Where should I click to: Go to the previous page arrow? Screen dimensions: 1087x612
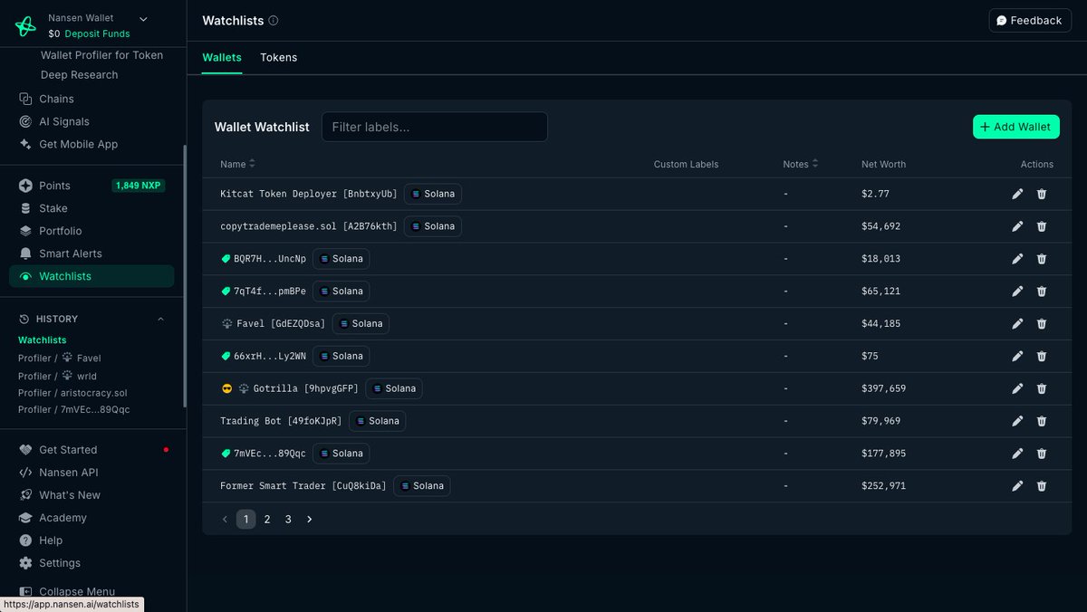[x=226, y=520]
